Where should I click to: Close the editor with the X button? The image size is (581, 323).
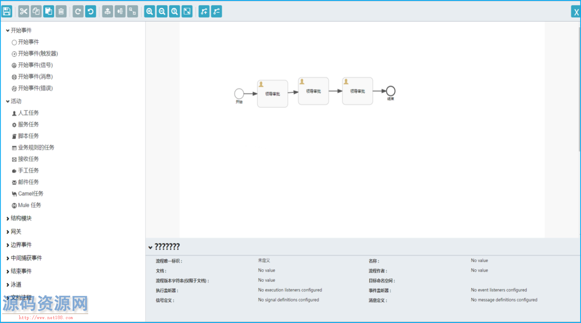click(576, 12)
